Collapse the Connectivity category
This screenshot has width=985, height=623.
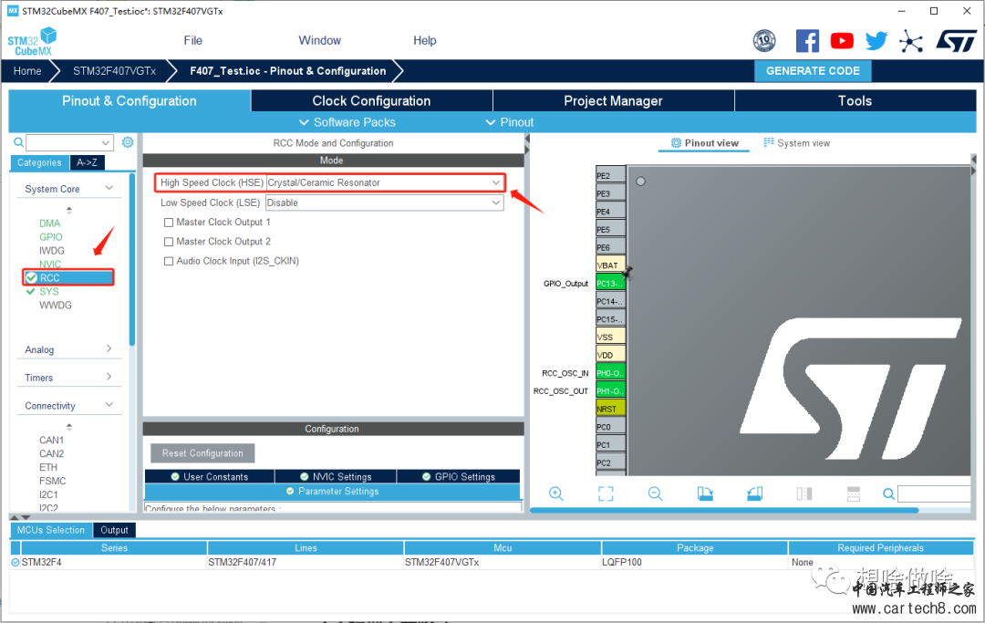pyautogui.click(x=109, y=404)
